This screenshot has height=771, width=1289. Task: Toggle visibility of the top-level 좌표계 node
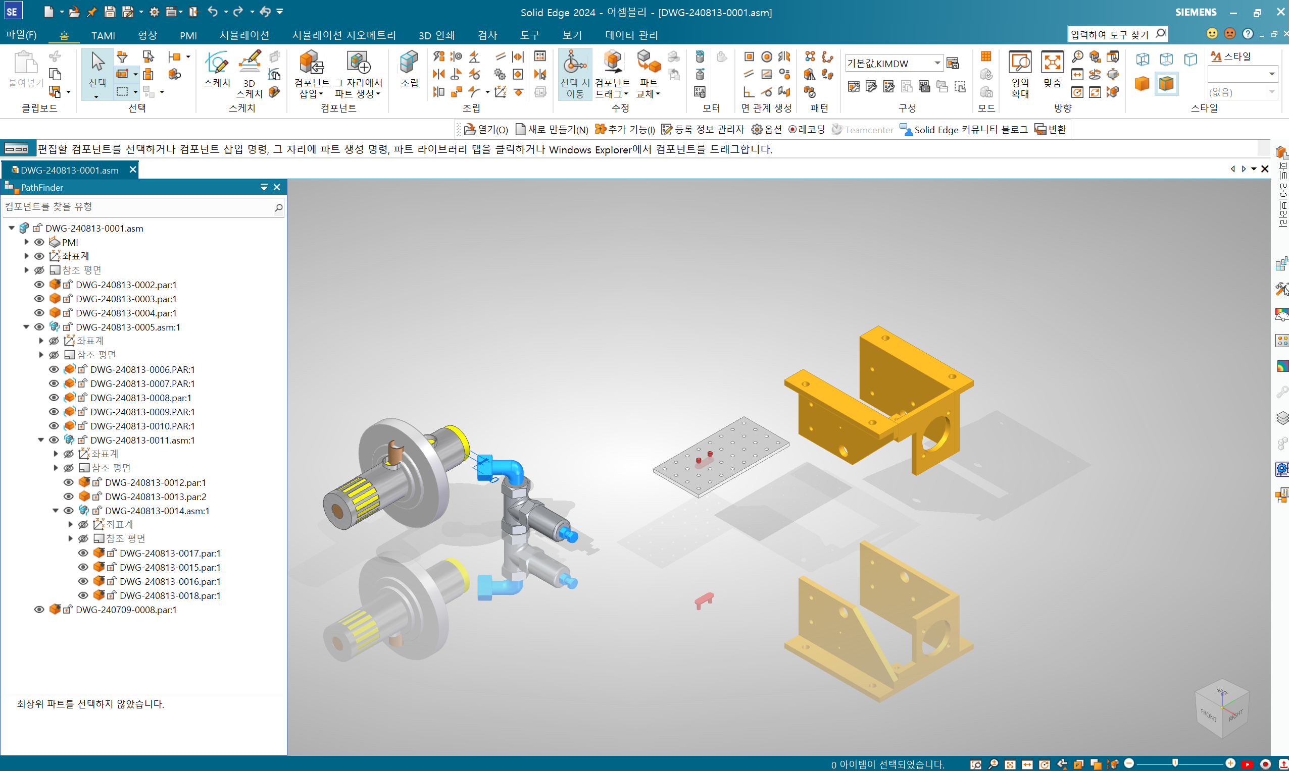(39, 256)
